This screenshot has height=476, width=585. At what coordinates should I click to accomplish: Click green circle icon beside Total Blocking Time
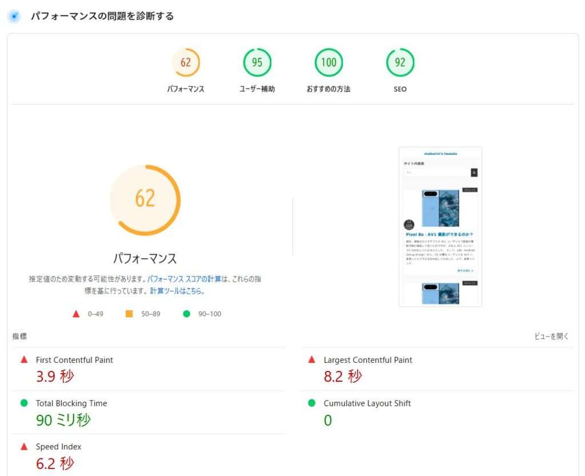(24, 403)
